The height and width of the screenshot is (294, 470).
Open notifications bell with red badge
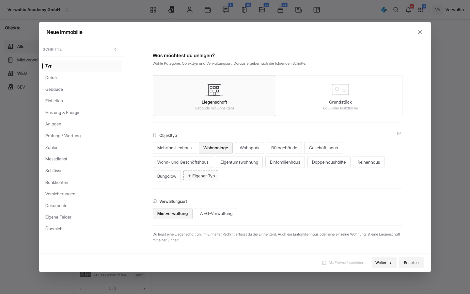click(x=408, y=10)
